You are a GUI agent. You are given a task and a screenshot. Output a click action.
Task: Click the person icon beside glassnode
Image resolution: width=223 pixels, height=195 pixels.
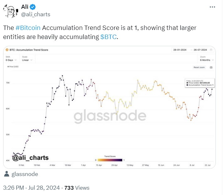[7, 174]
